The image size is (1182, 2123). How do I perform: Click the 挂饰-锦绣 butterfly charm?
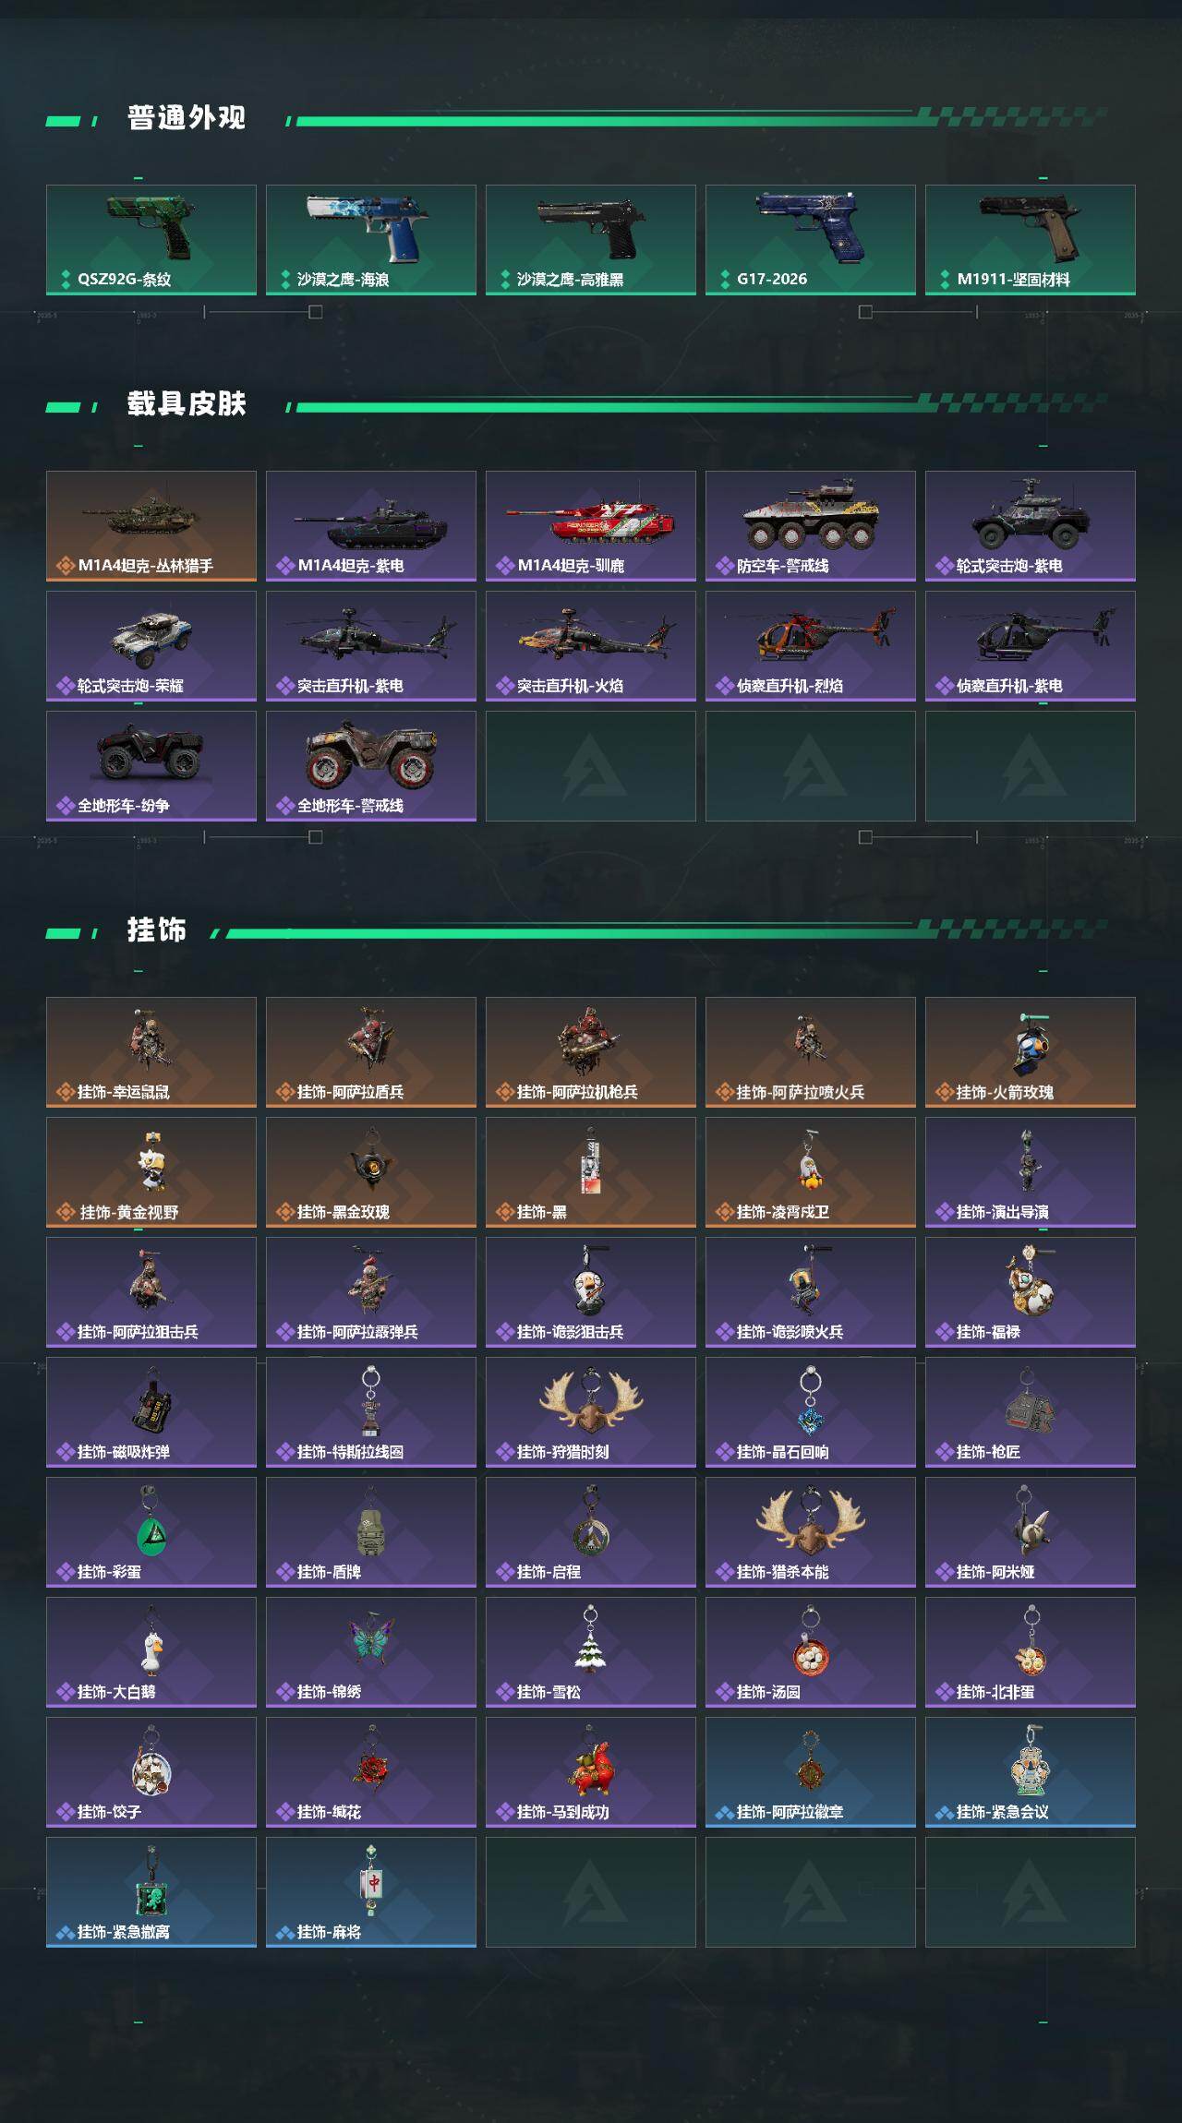(x=371, y=1652)
